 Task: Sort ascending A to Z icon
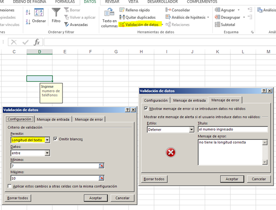(28, 12)
